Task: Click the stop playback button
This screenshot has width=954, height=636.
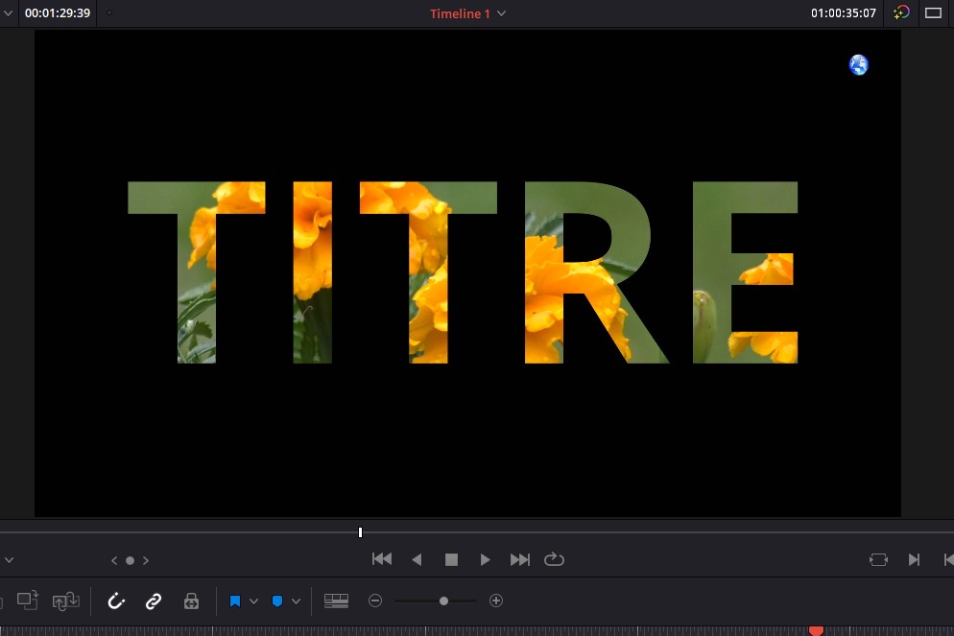Action: (x=451, y=559)
